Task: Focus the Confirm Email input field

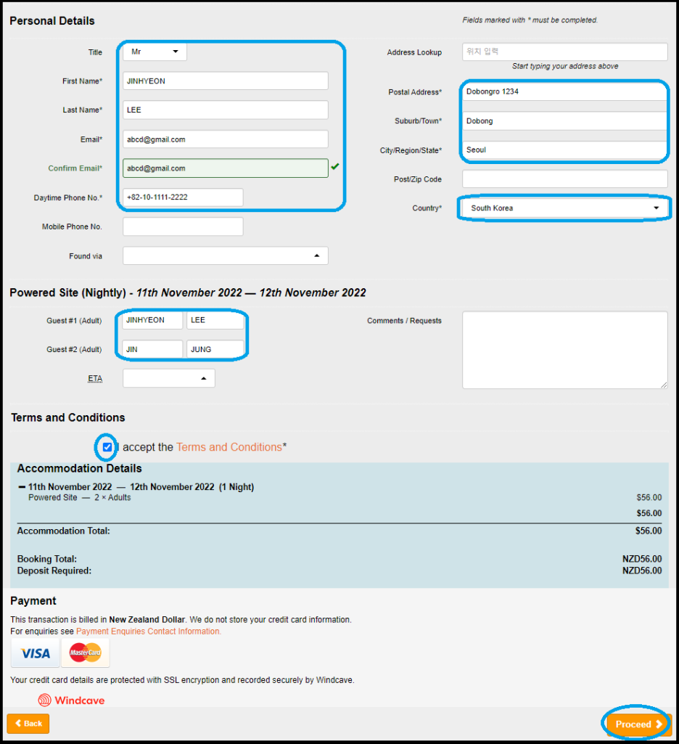Action: (225, 168)
